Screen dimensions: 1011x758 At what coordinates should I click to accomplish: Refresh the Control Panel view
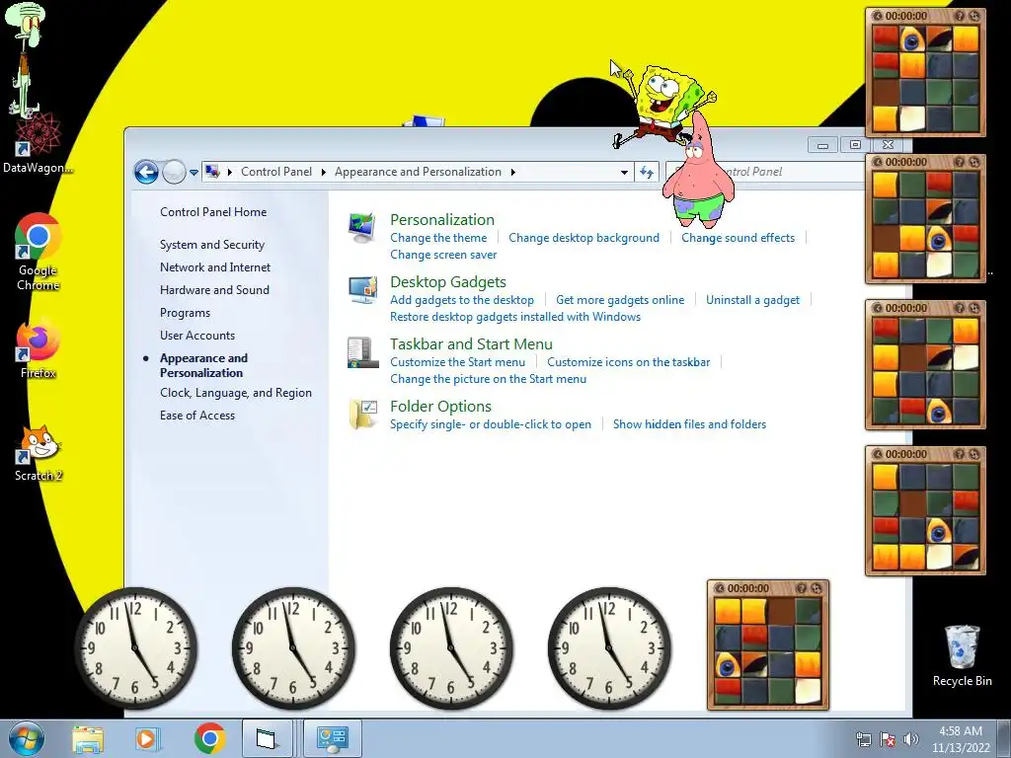646,172
